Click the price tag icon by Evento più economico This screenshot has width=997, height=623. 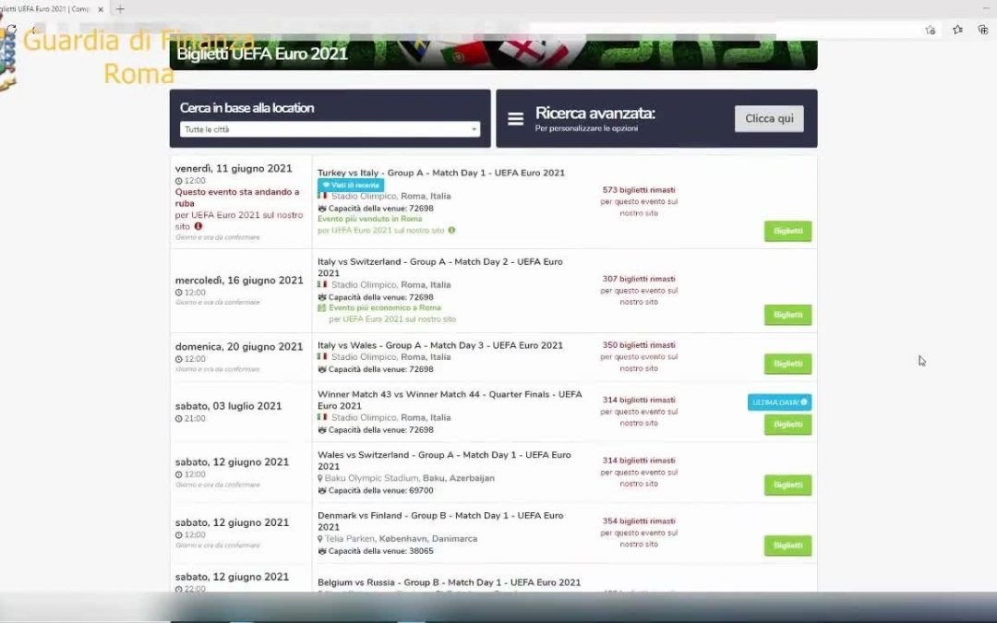pyautogui.click(x=322, y=307)
